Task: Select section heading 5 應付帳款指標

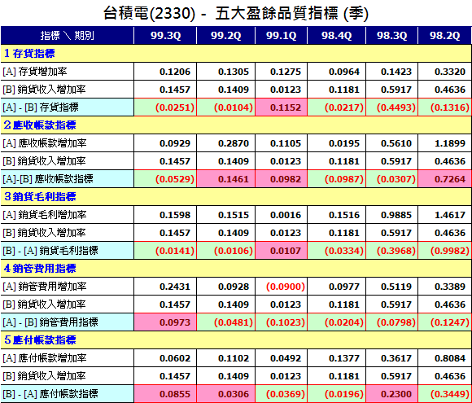Action: coord(40,340)
